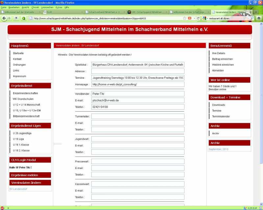Open the Lesezeichen menu
263x210 pixels.
pos(47,7)
